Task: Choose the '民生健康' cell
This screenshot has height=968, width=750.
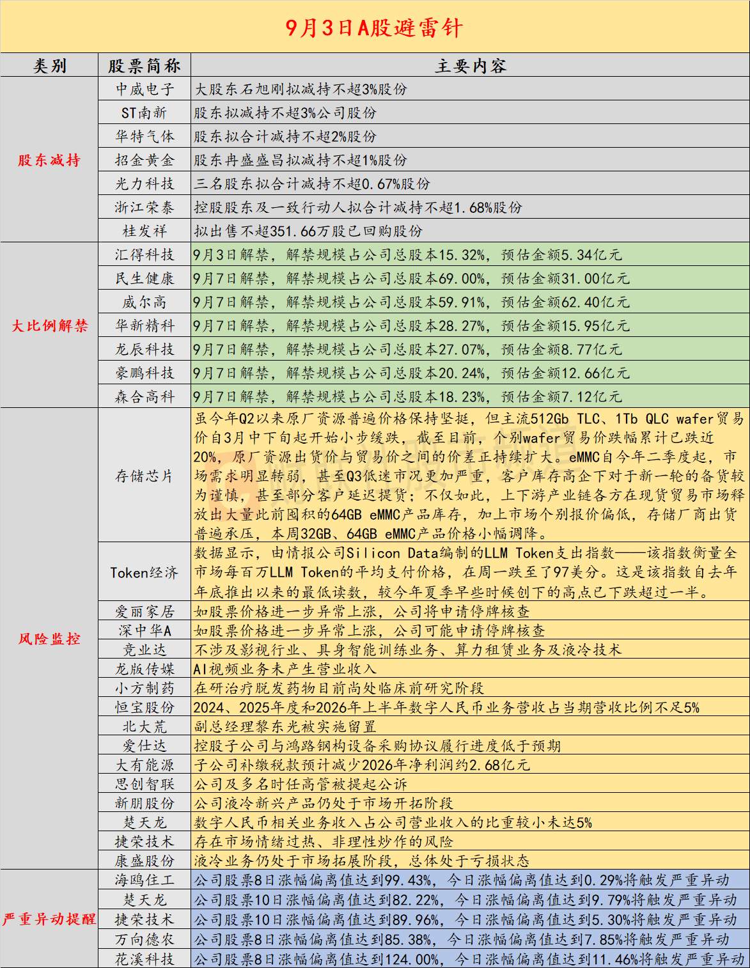Action: tap(145, 279)
